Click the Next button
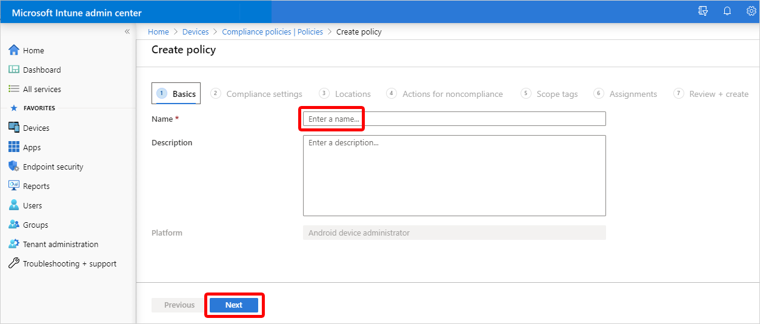760x324 pixels. coord(234,305)
